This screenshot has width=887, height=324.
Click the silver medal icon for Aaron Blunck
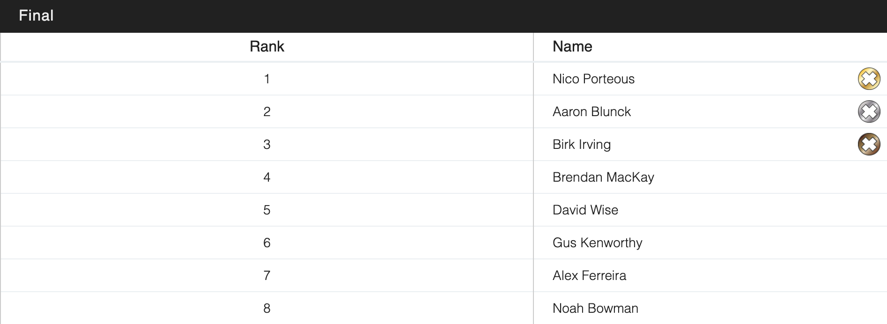[x=869, y=111]
